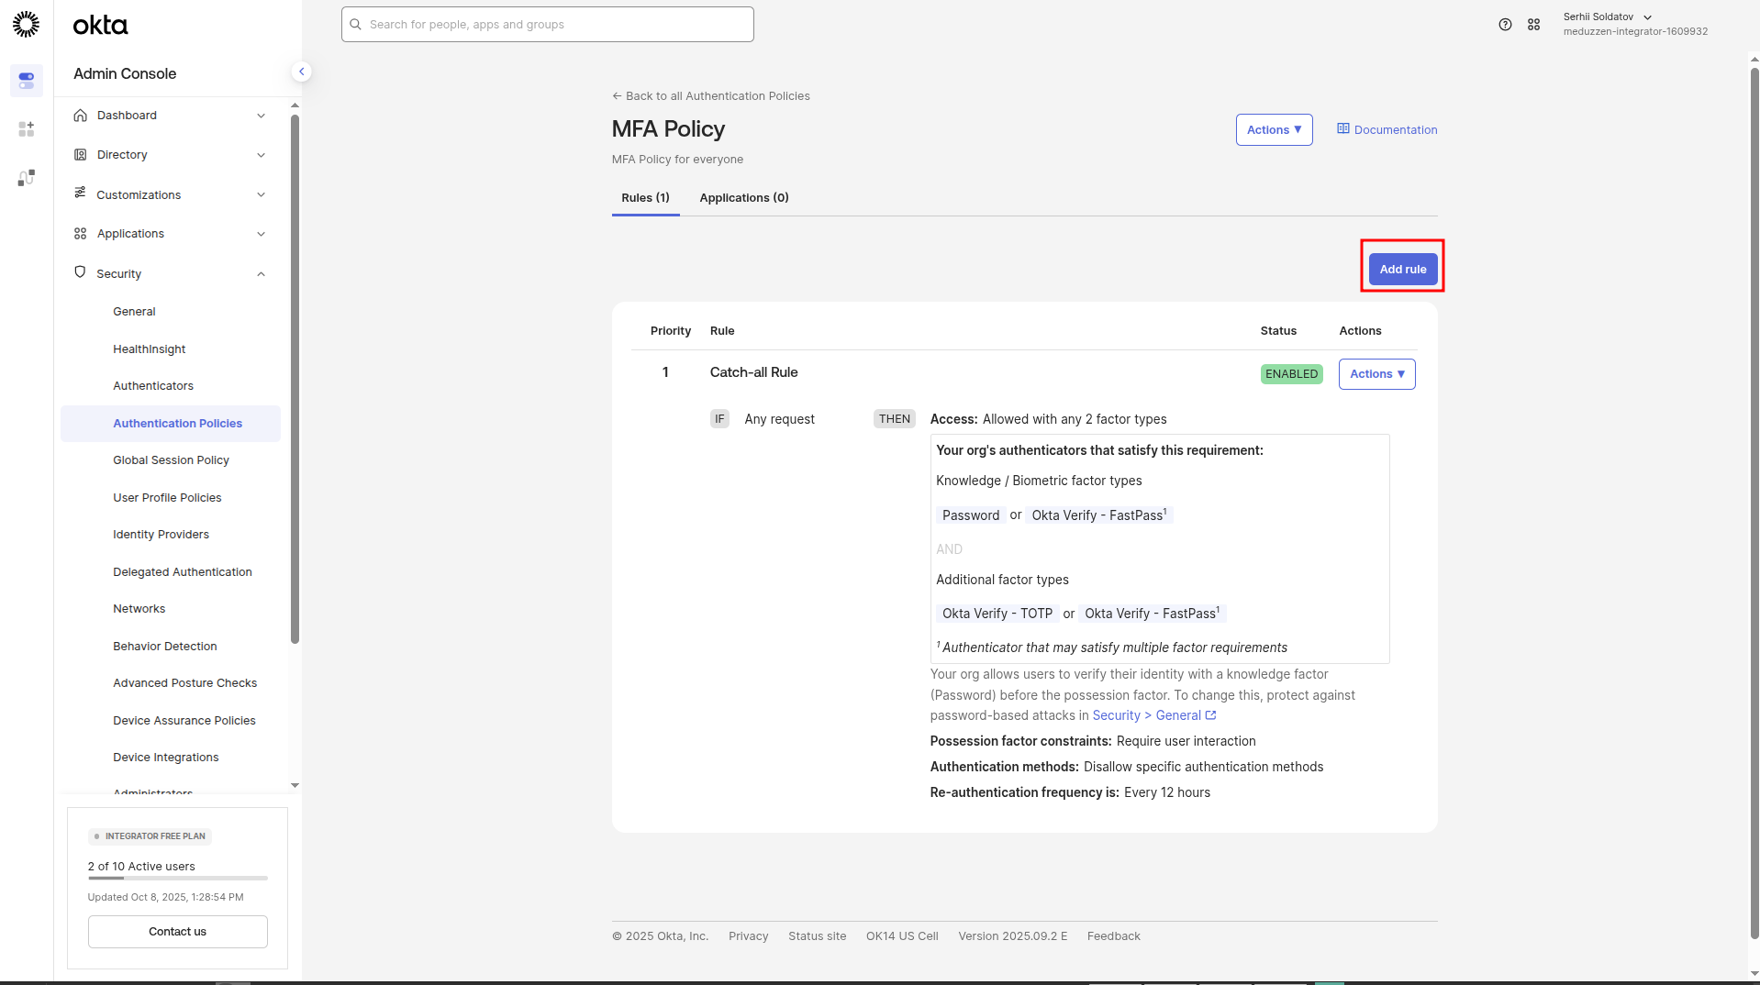The width and height of the screenshot is (1760, 985).
Task: Open General under Security
Action: pos(134,312)
